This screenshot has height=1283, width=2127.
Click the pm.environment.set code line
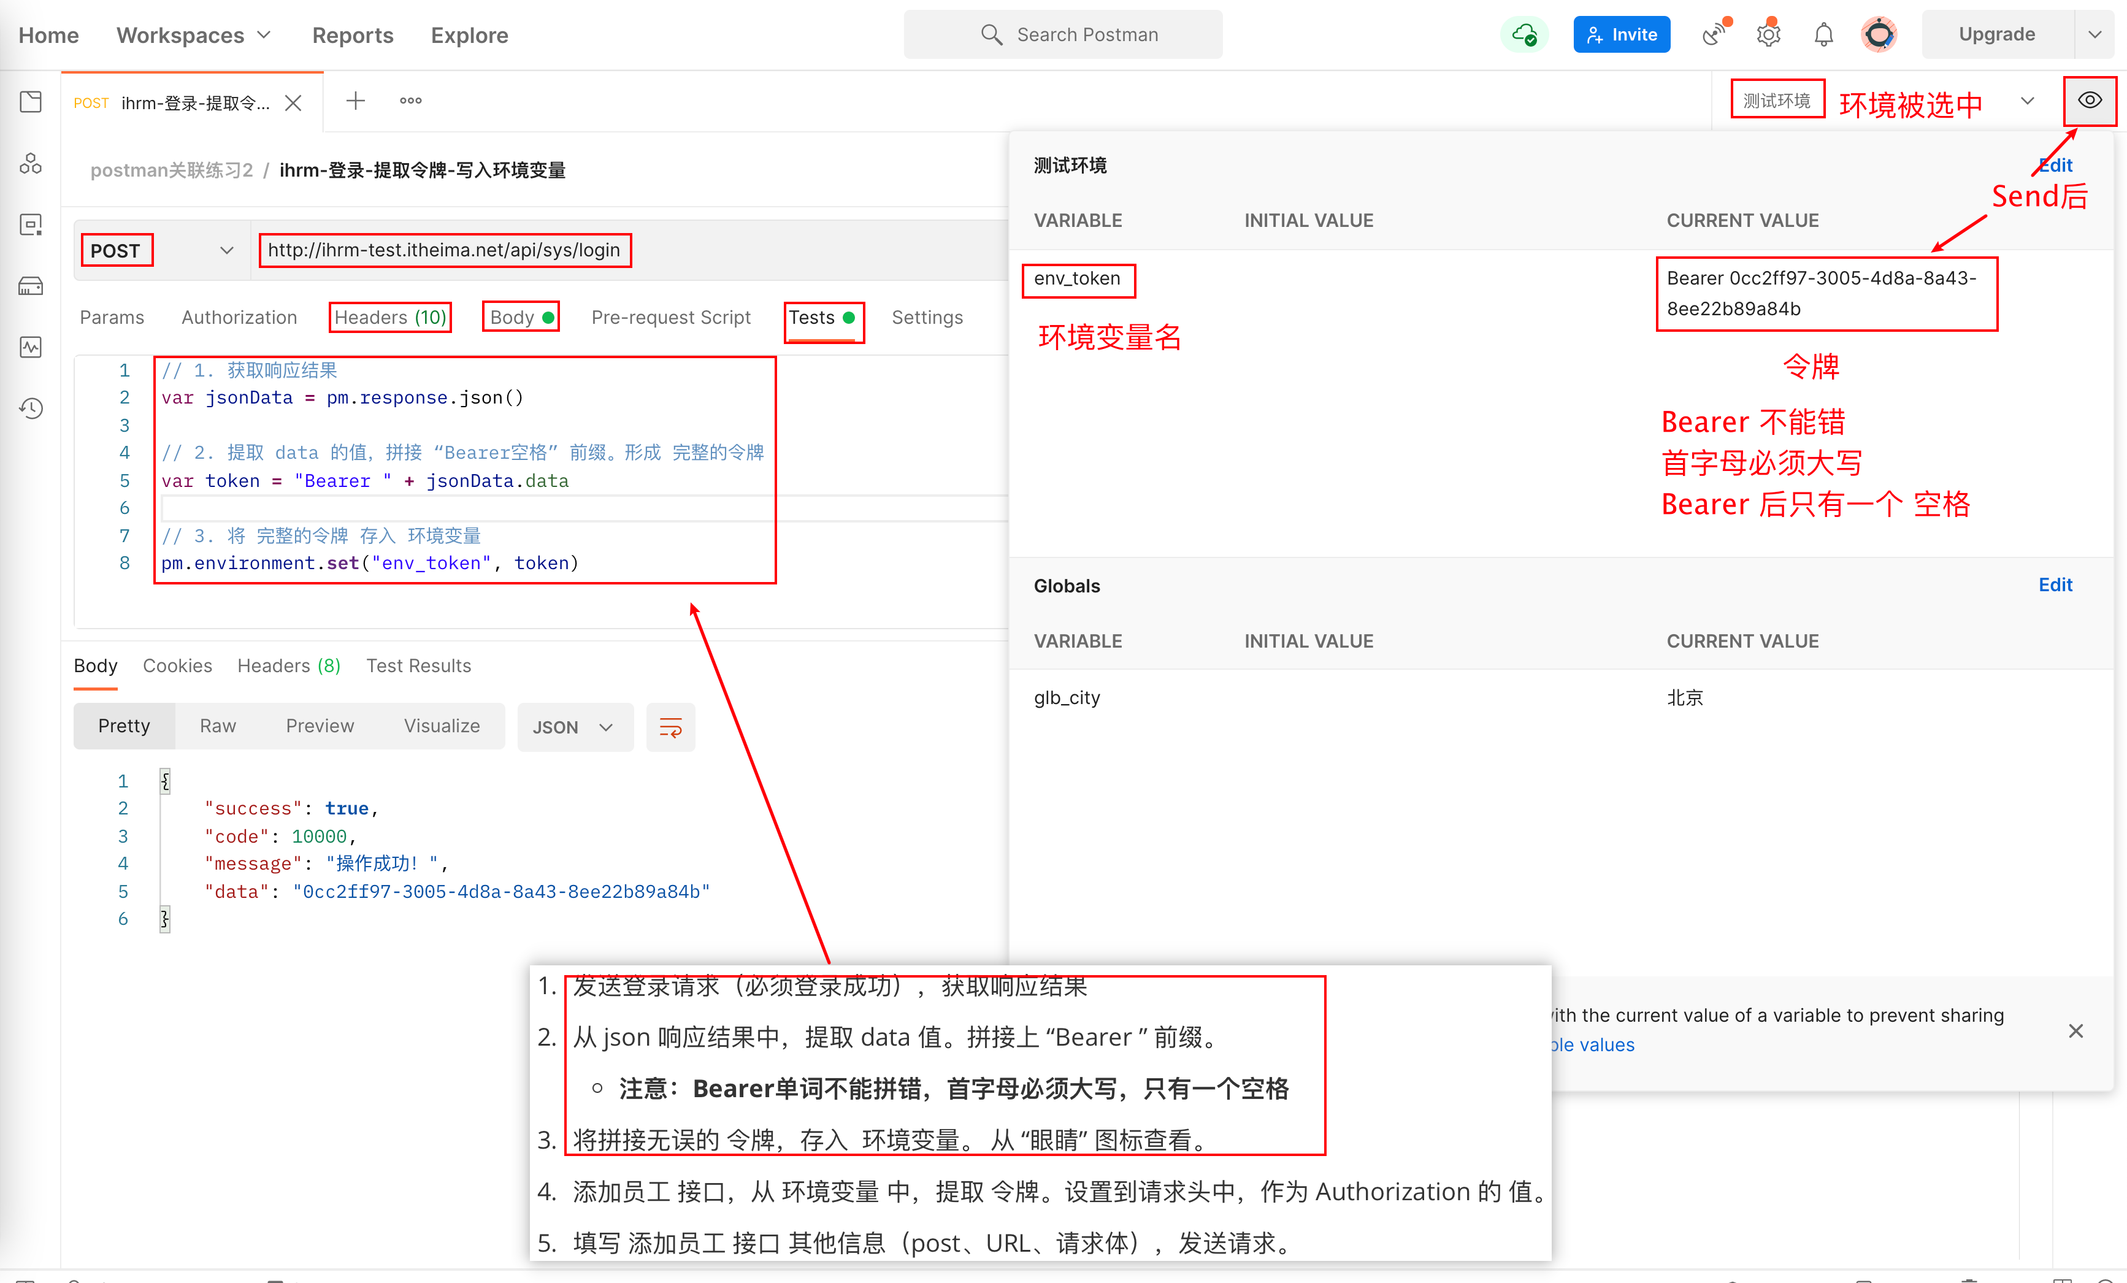point(369,563)
